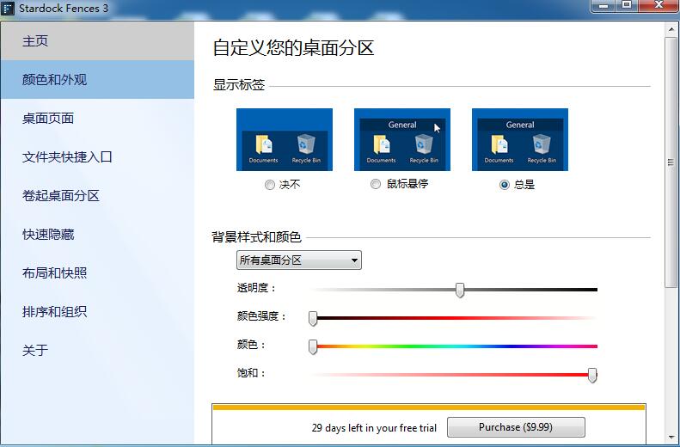Click the 显示标签 section label
Image resolution: width=680 pixels, height=447 pixels.
[x=239, y=84]
